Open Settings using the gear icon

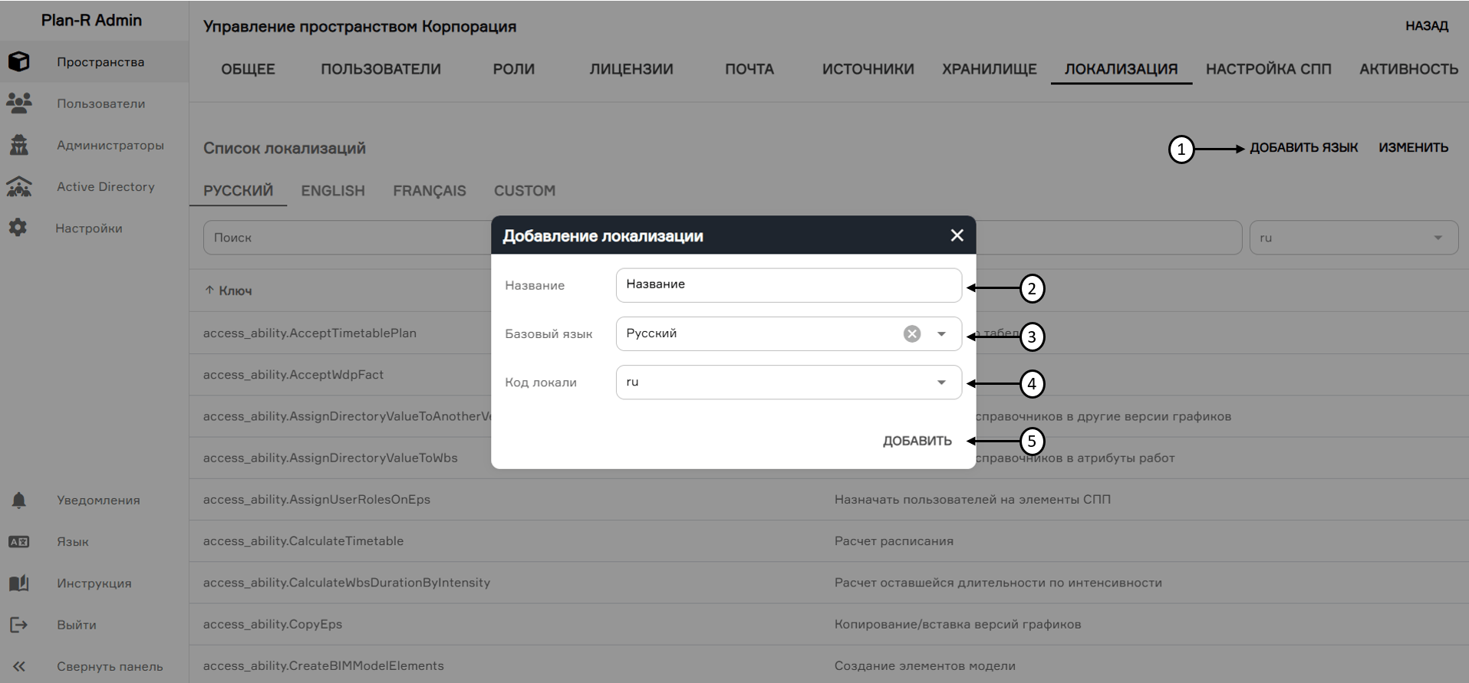(x=18, y=228)
